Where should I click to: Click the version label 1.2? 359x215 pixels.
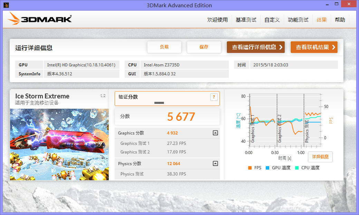click(103, 96)
